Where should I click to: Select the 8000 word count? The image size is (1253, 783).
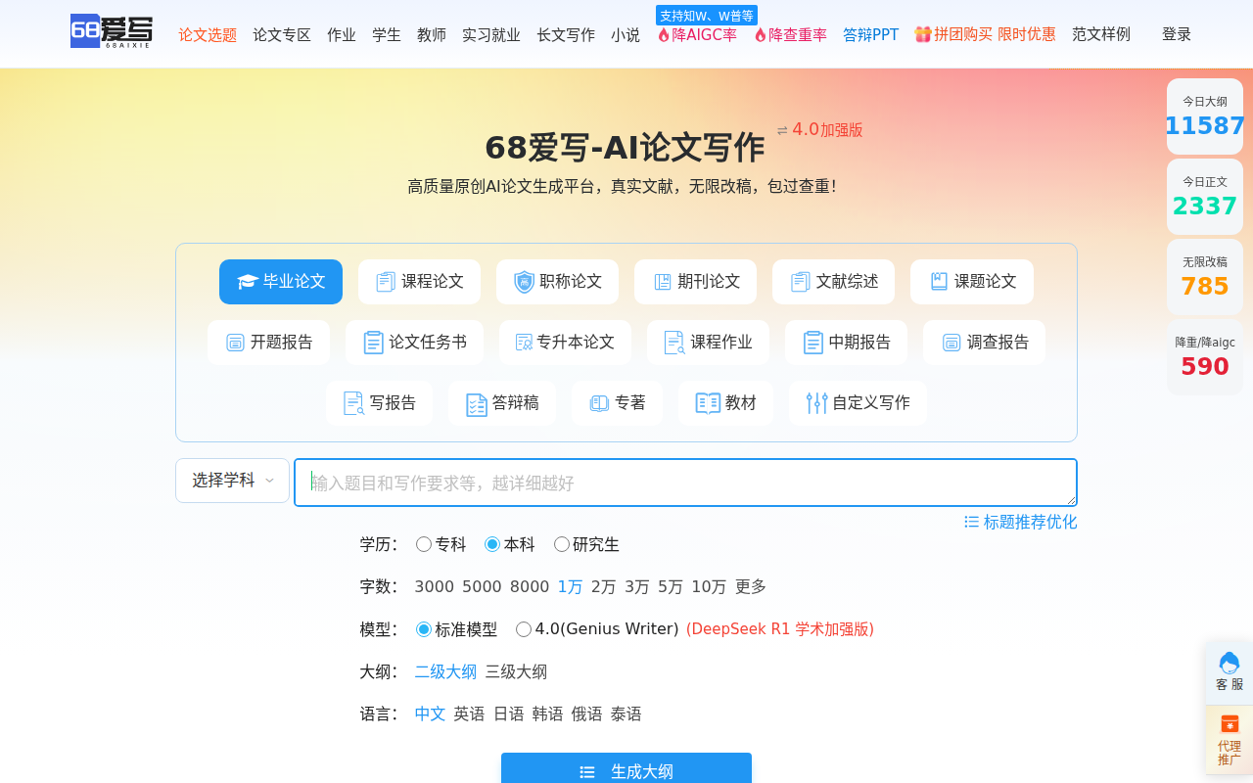(530, 586)
